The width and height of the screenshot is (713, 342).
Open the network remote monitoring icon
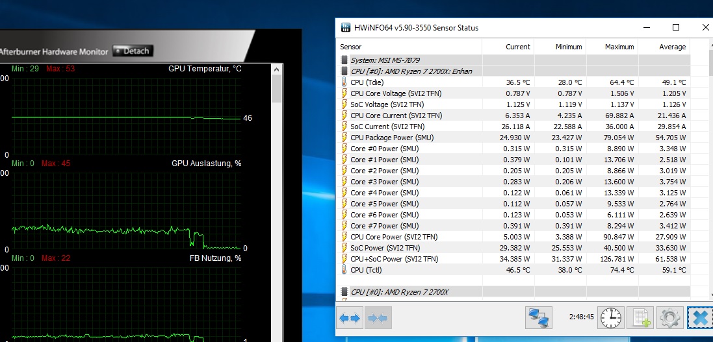click(x=538, y=317)
